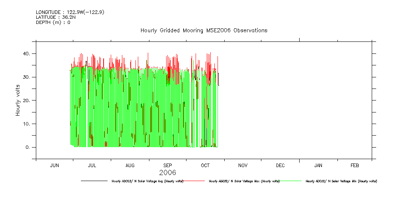Viewport: 402px width, 201px height.
Task: Click the LONGITUDE header text
Action: [70, 12]
